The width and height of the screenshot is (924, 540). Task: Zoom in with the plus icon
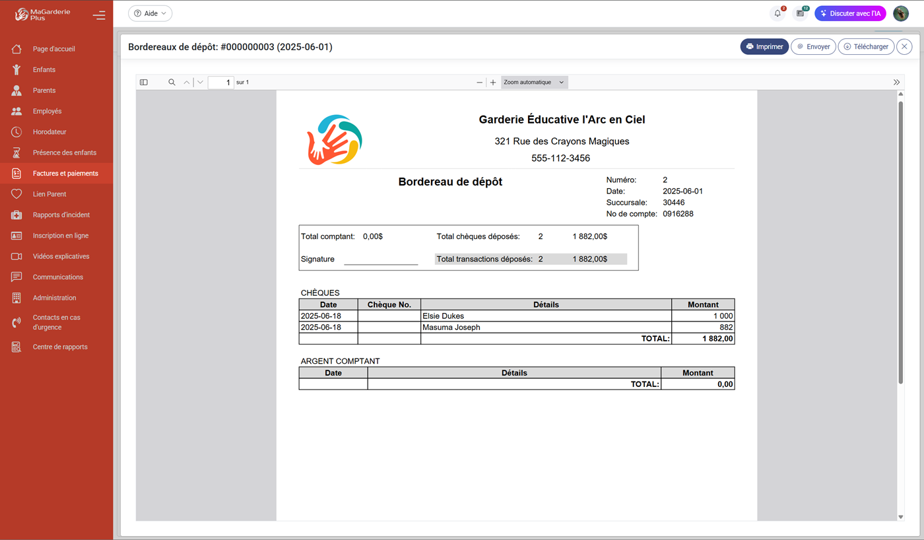coord(493,83)
